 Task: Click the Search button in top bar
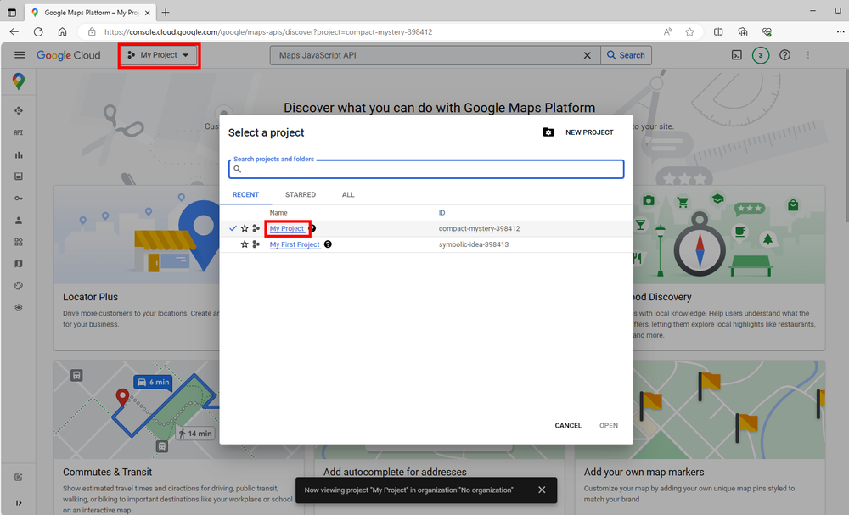pos(626,55)
